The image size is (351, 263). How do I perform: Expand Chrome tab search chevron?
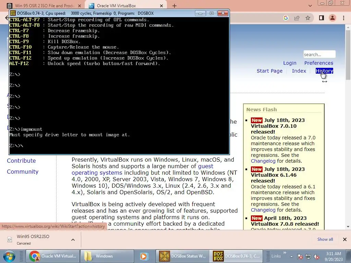coord(310,6)
